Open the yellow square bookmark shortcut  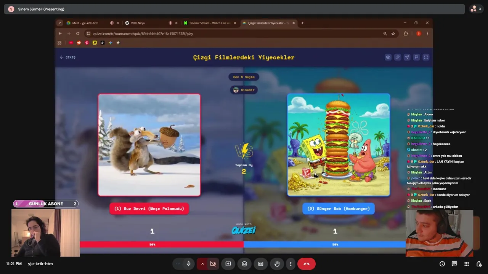tap(95, 43)
